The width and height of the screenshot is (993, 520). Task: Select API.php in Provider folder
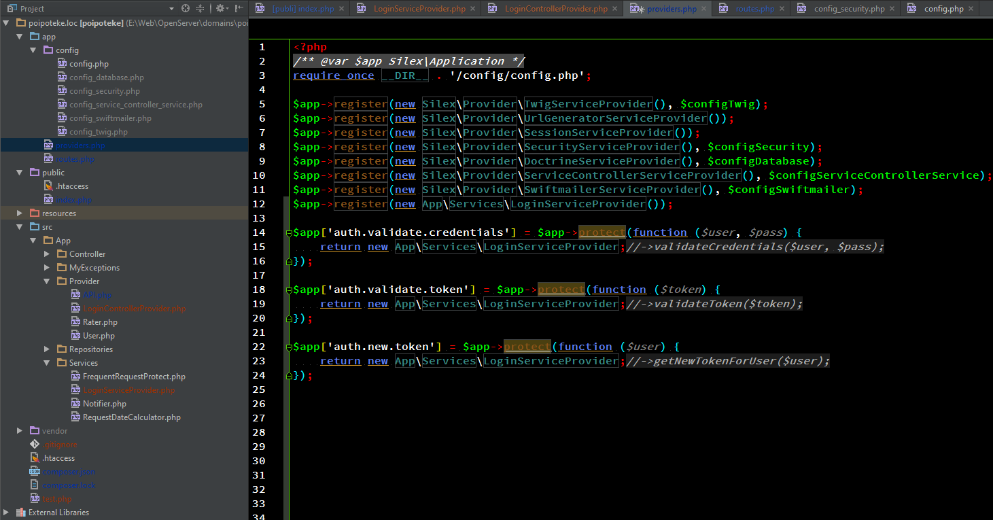point(97,295)
